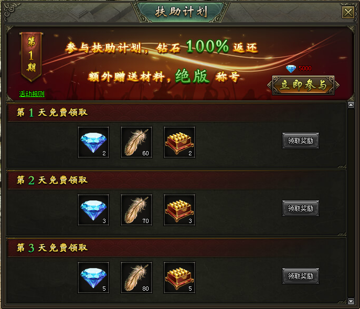Image resolution: width=360 pixels, height=309 pixels.
Task: Click the 第2天免费领取 section header
Action: coord(52,180)
